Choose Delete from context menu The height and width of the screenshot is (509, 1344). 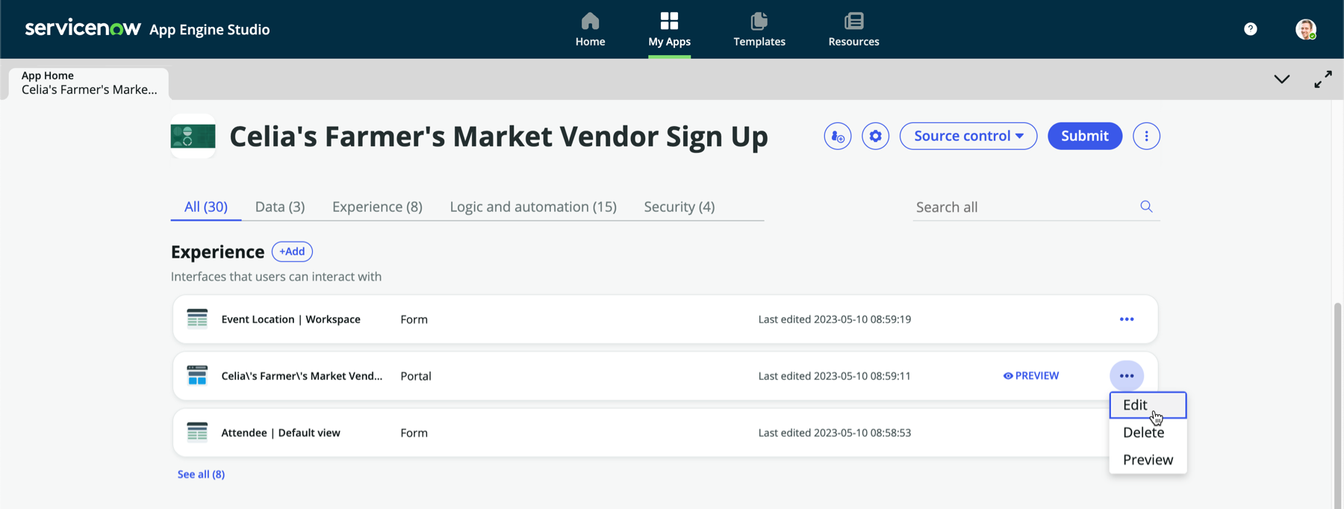[x=1148, y=433]
